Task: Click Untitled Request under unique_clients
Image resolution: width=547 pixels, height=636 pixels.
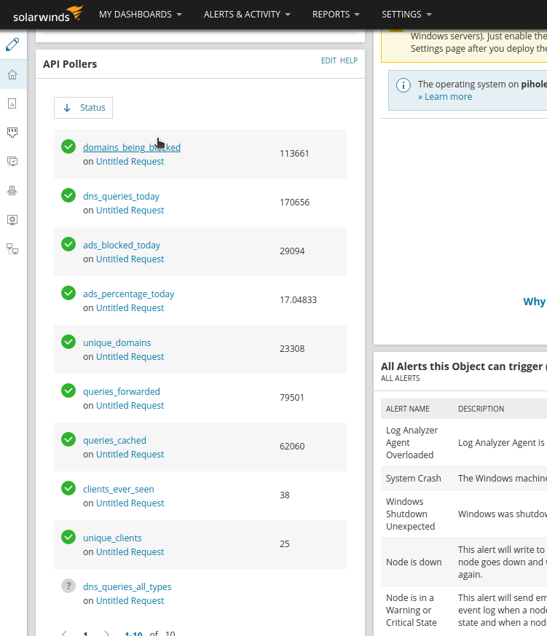Action: pyautogui.click(x=130, y=552)
